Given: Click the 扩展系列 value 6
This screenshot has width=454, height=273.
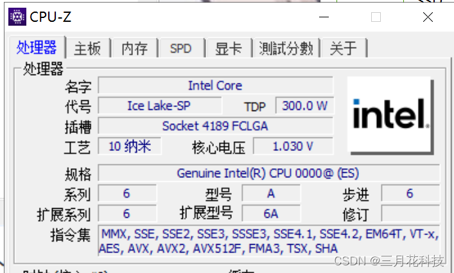Looking at the screenshot, I should (127, 214).
